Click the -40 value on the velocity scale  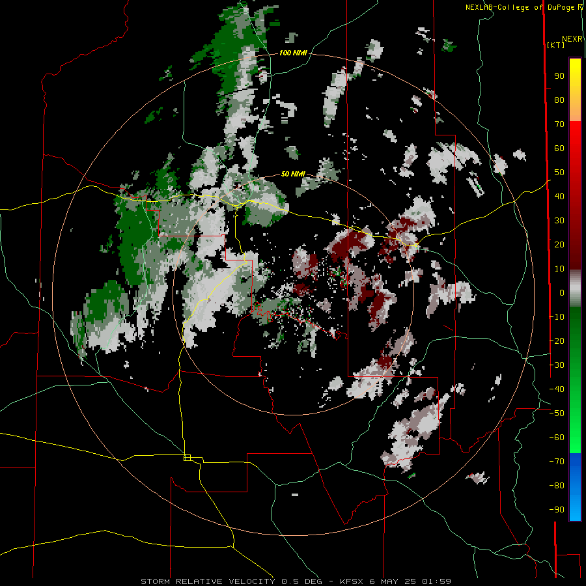[x=557, y=389]
